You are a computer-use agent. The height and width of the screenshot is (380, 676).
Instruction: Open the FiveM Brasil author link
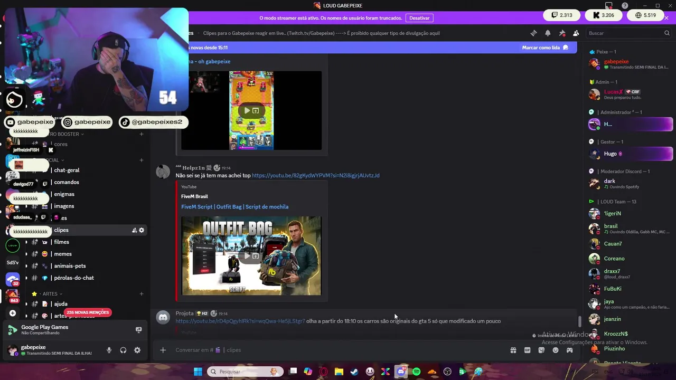coord(194,196)
